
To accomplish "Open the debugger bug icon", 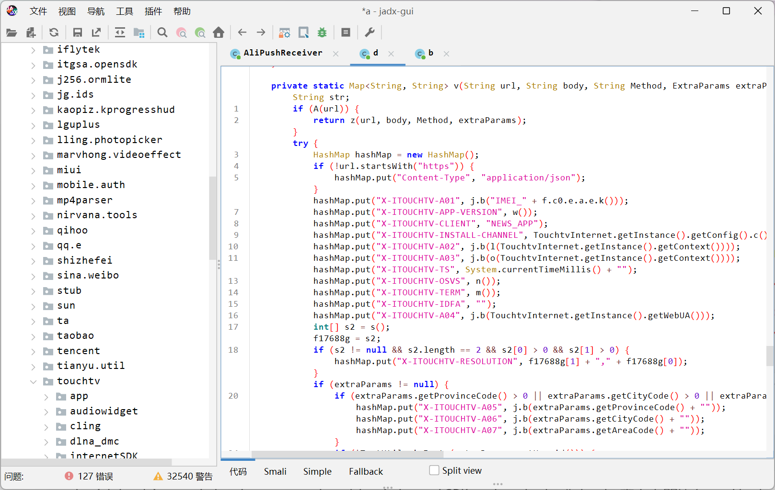I will [322, 33].
